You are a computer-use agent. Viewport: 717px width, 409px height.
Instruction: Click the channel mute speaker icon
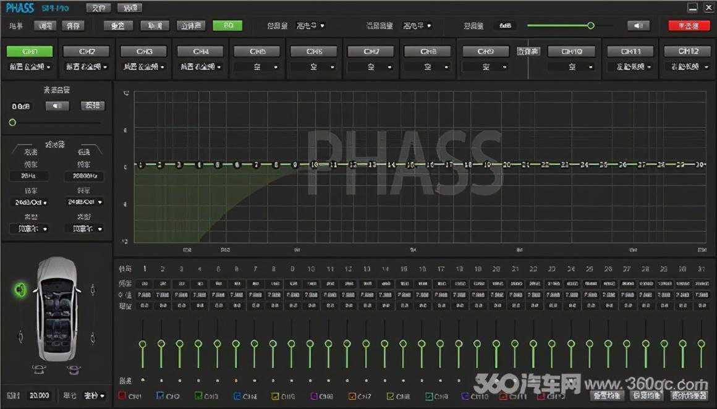point(56,106)
